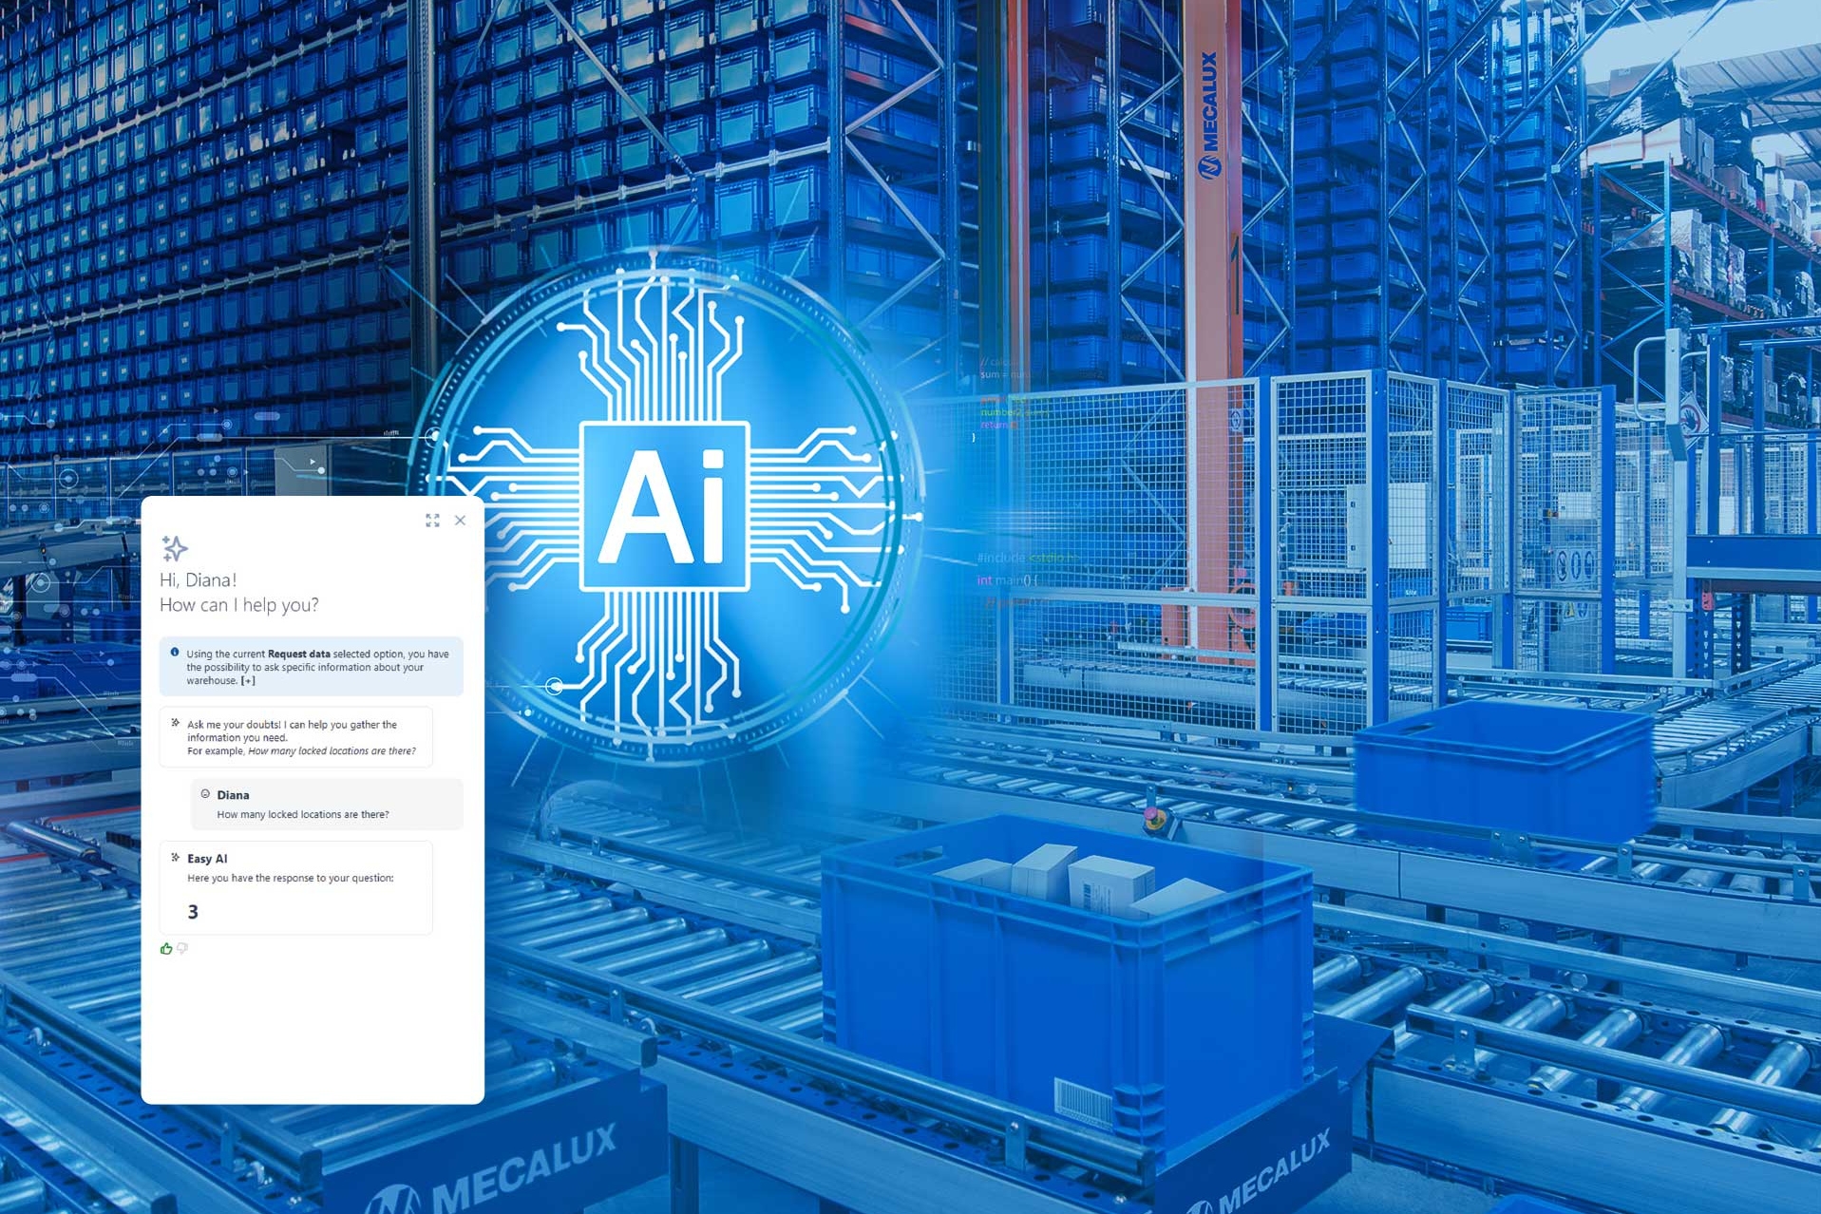1821x1214 pixels.
Task: Give a thumbs up to the response
Action: (166, 948)
